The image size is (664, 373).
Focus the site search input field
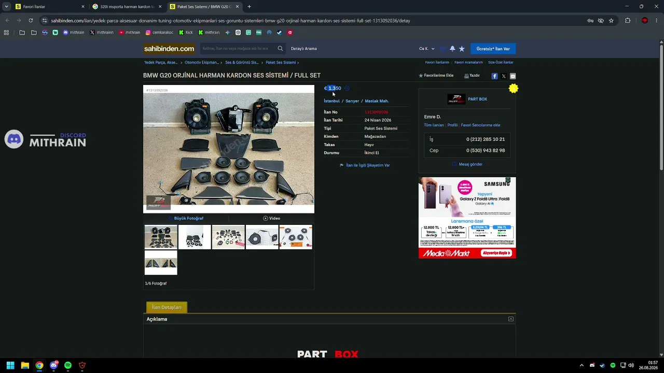[x=238, y=49]
